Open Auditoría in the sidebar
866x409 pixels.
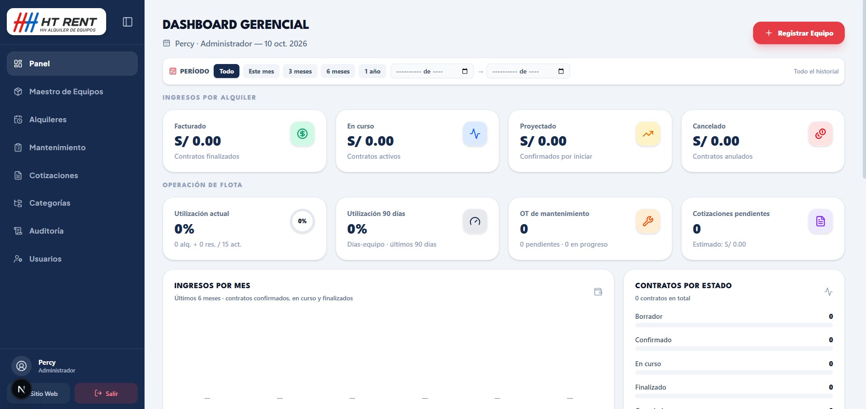pos(72,231)
